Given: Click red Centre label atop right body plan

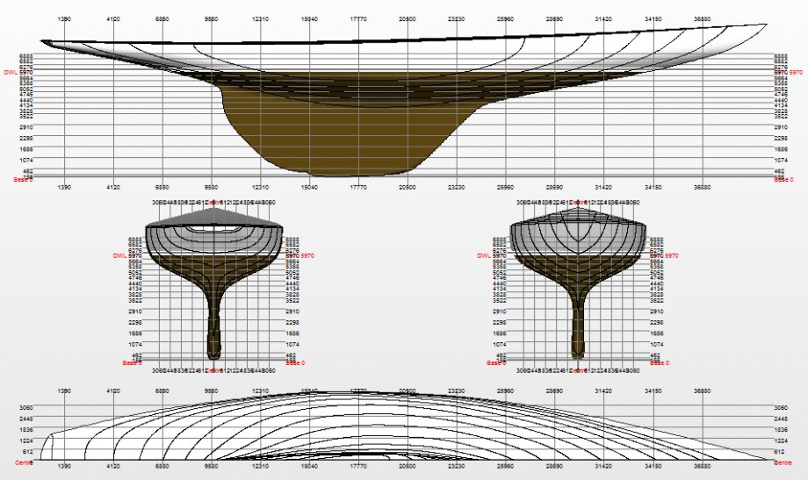Looking at the screenshot, I should click(577, 202).
